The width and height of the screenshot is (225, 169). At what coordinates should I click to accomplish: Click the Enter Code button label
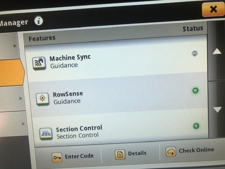79,156
